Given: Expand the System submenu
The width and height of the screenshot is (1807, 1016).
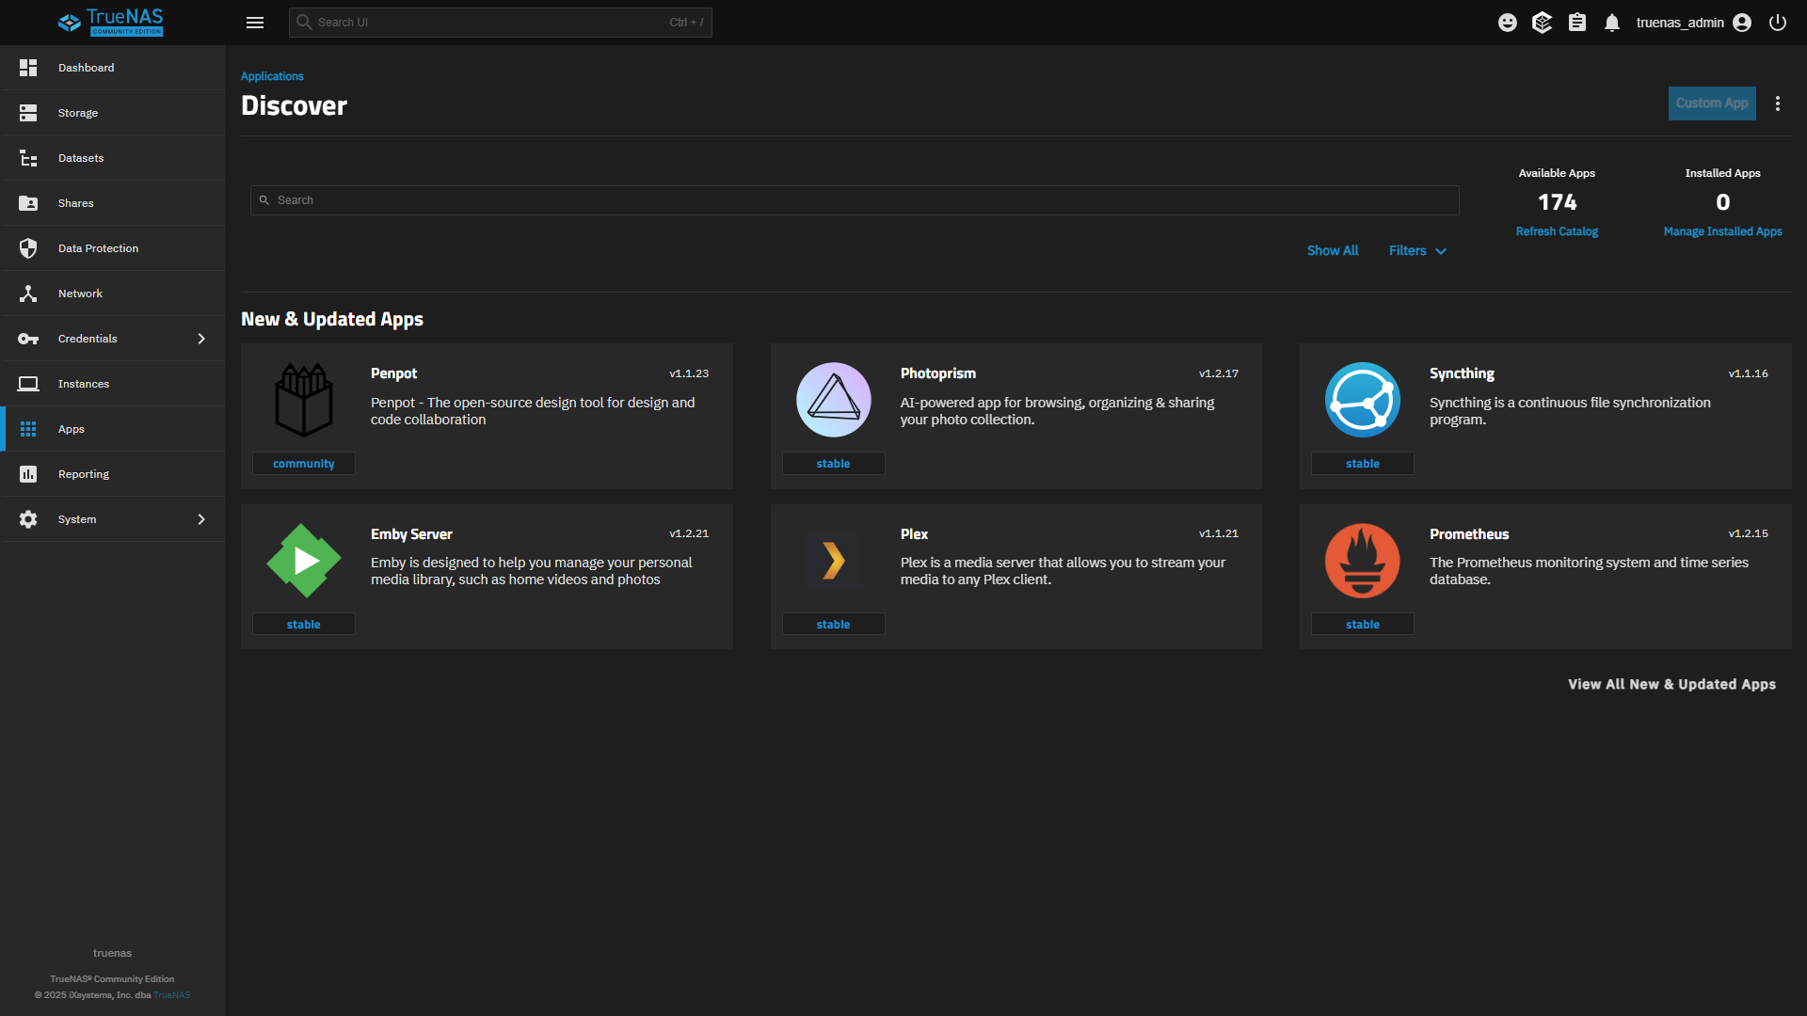Looking at the screenshot, I should pos(200,519).
